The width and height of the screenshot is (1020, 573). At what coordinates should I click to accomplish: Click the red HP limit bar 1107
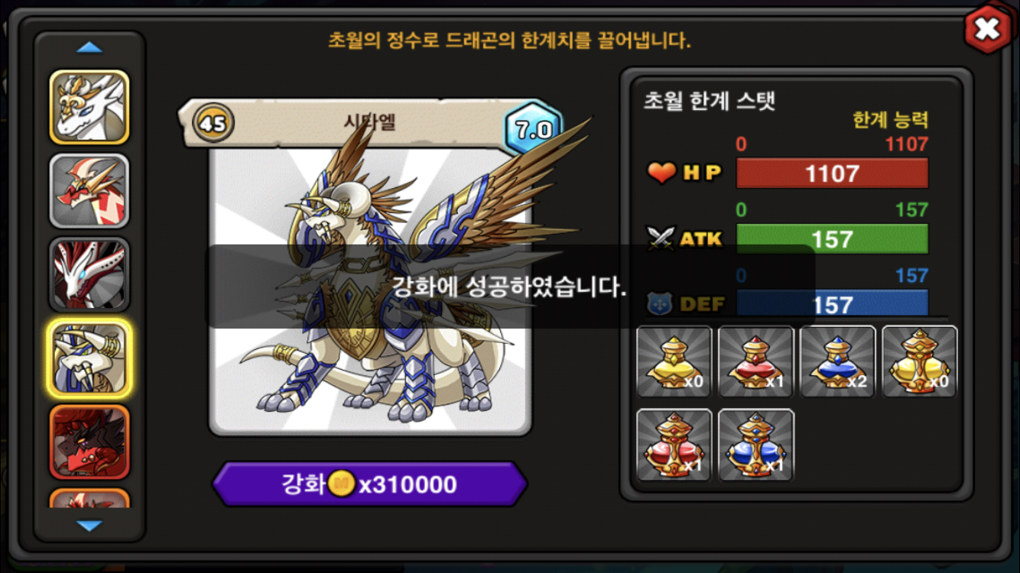pyautogui.click(x=832, y=173)
